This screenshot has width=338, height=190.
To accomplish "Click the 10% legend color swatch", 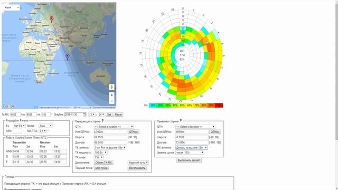I will point(153,106).
